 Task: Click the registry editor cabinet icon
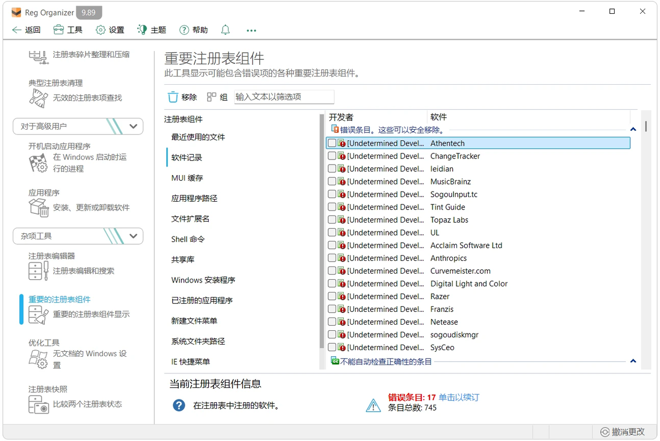coord(38,271)
